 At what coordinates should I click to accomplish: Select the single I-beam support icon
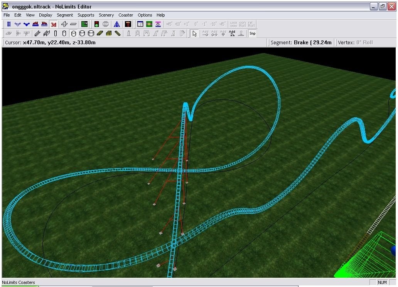click(x=37, y=33)
